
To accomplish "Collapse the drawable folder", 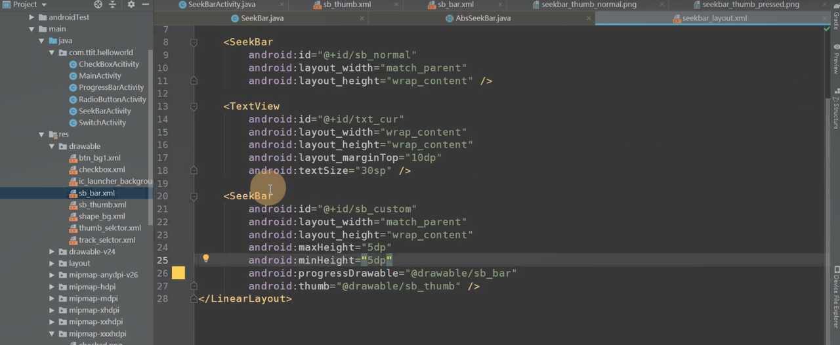I will point(52,146).
